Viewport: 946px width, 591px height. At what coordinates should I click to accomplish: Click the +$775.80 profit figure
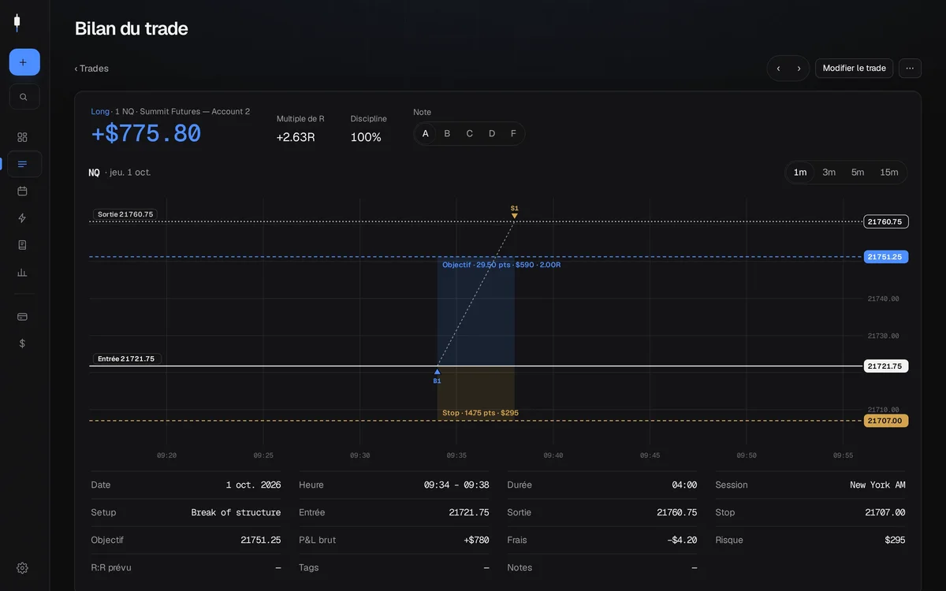[146, 134]
